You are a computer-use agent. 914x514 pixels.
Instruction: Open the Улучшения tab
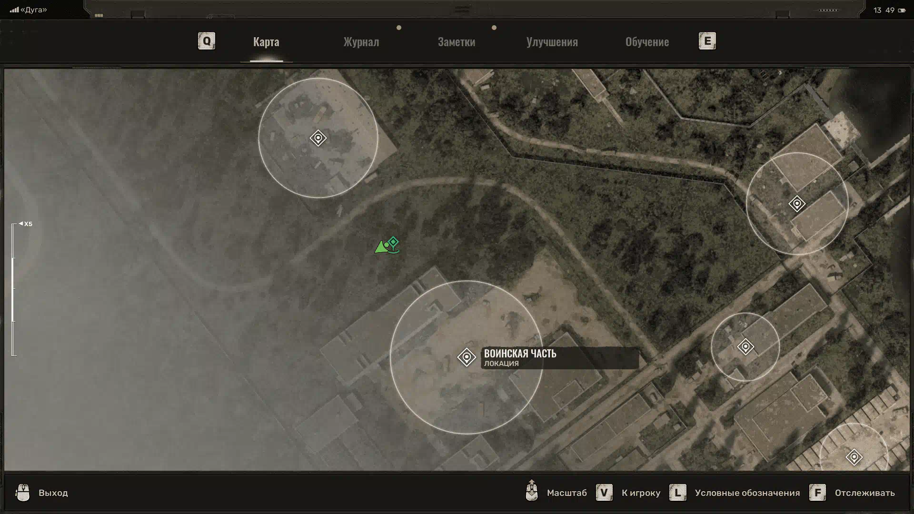552,42
